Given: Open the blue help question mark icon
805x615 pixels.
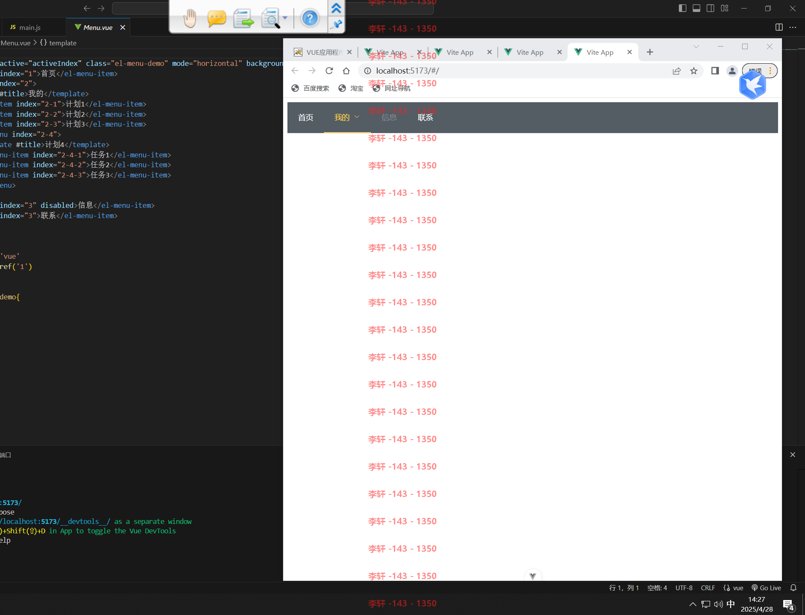Looking at the screenshot, I should tap(310, 18).
